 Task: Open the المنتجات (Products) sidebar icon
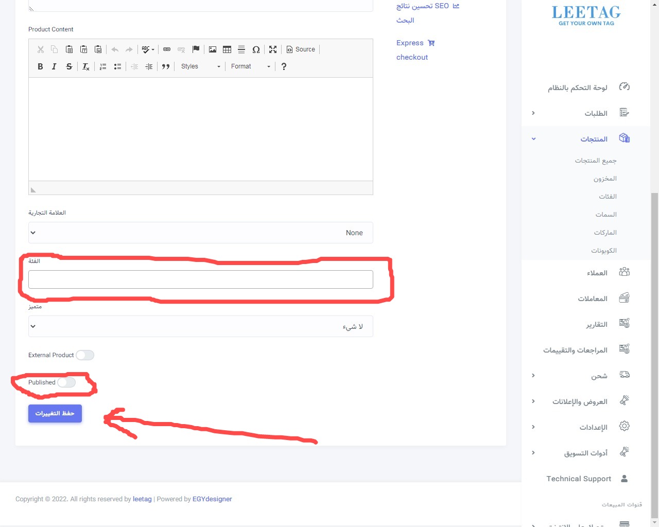624,138
